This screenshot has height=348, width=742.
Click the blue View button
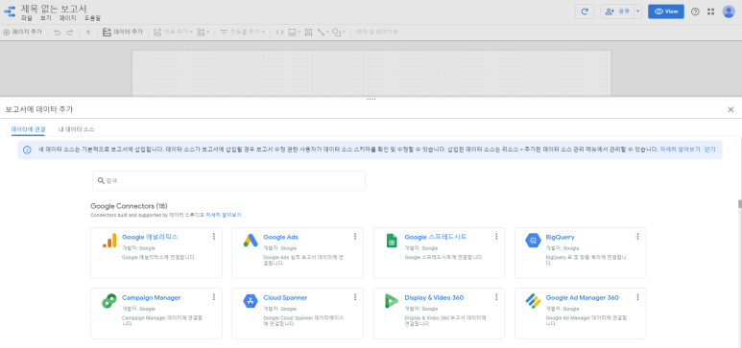pyautogui.click(x=666, y=12)
